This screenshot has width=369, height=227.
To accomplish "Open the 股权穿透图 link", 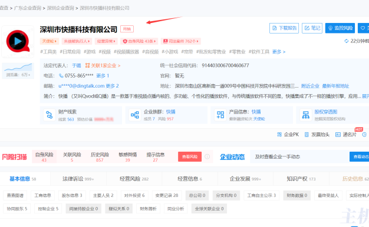I will pos(326,112).
